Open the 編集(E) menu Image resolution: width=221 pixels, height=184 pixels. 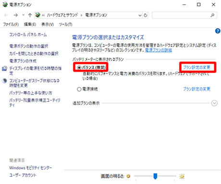tap(30, 25)
